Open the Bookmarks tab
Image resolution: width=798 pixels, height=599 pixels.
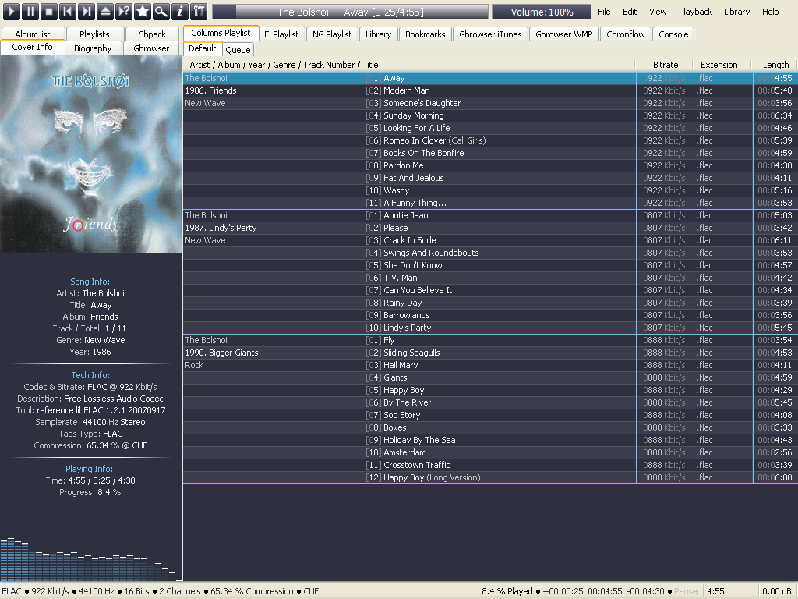(425, 34)
